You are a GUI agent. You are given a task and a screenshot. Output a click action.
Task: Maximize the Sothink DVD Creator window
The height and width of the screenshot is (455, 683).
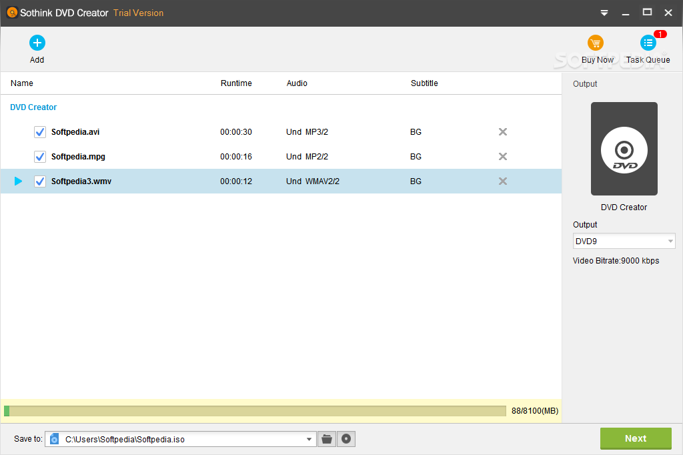[647, 12]
